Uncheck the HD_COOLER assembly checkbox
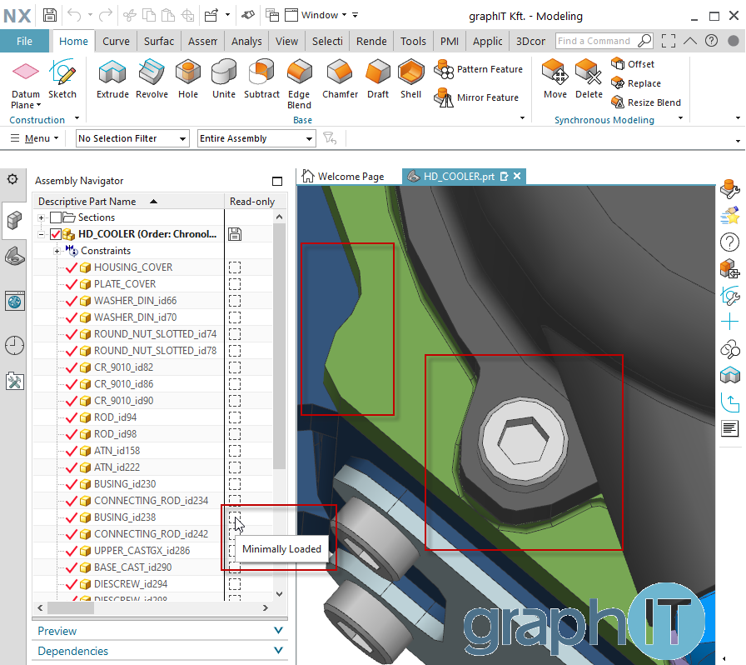The width and height of the screenshot is (746, 665). click(56, 234)
